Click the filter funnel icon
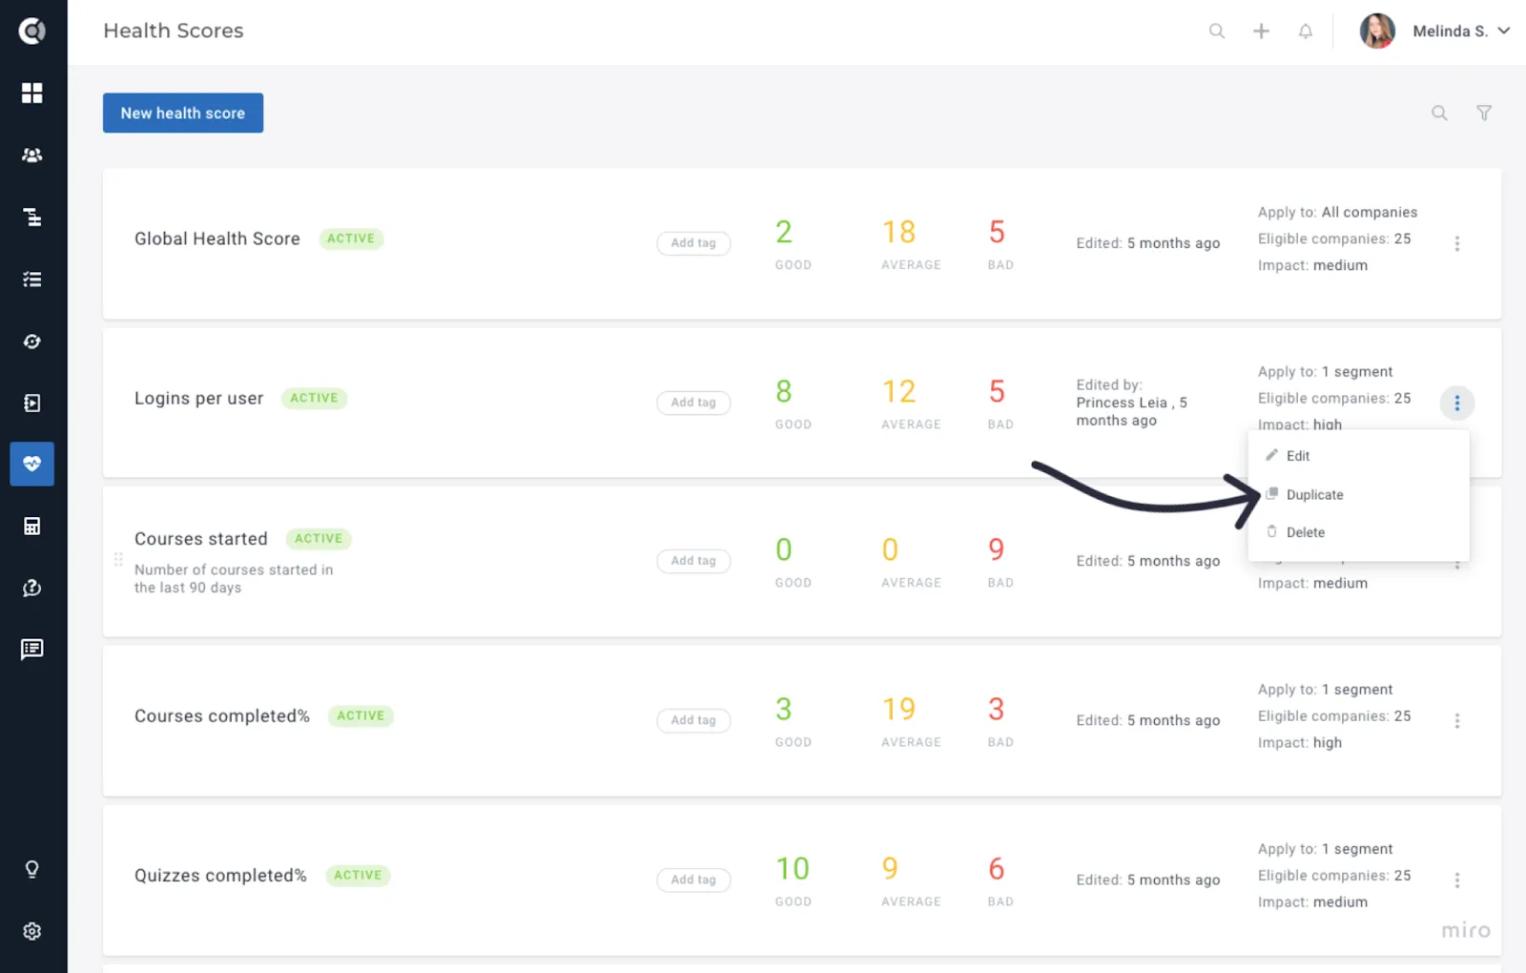This screenshot has height=973, width=1526. pos(1484,113)
